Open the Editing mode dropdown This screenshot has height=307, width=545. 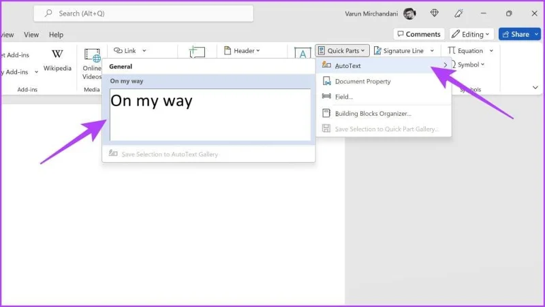[x=471, y=34]
